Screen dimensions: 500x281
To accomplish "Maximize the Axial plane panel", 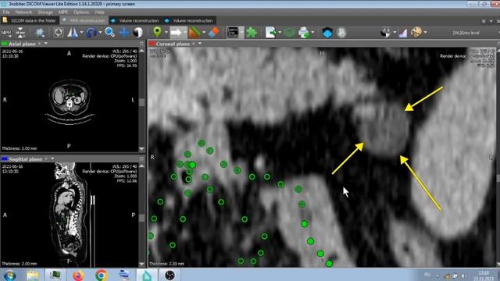I will pos(141,44).
